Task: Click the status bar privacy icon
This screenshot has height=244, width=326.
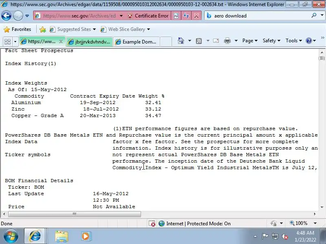Action: click(273, 223)
